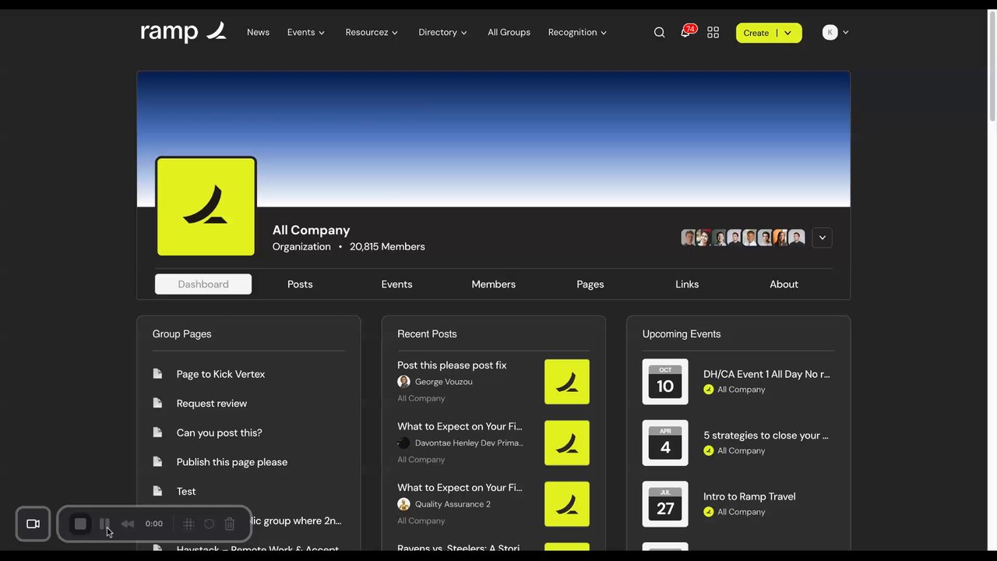Click All Company label under DH/CA Event
Viewport: 997px width, 561px height.
point(741,390)
